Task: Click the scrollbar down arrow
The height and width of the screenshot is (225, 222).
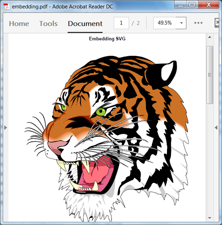Action: (210, 218)
